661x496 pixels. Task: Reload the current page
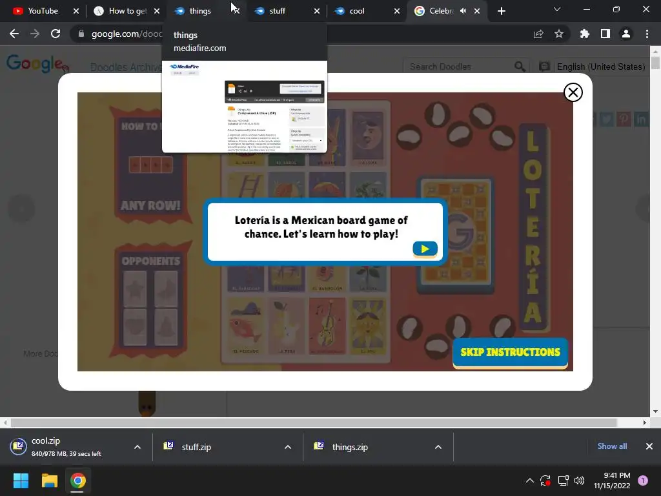pyautogui.click(x=56, y=34)
